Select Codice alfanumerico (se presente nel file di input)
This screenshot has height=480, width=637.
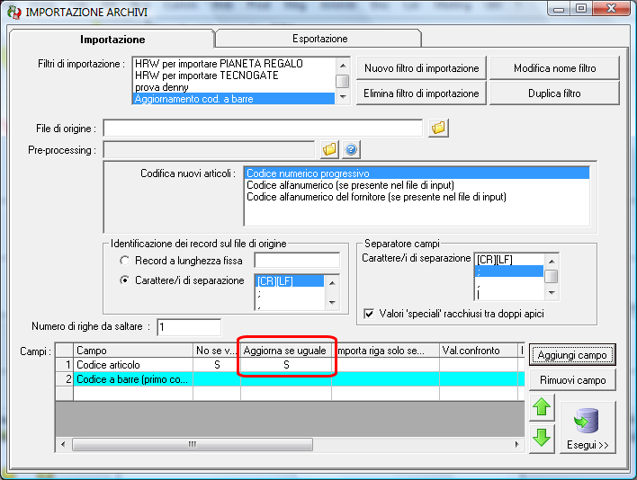coord(417,185)
